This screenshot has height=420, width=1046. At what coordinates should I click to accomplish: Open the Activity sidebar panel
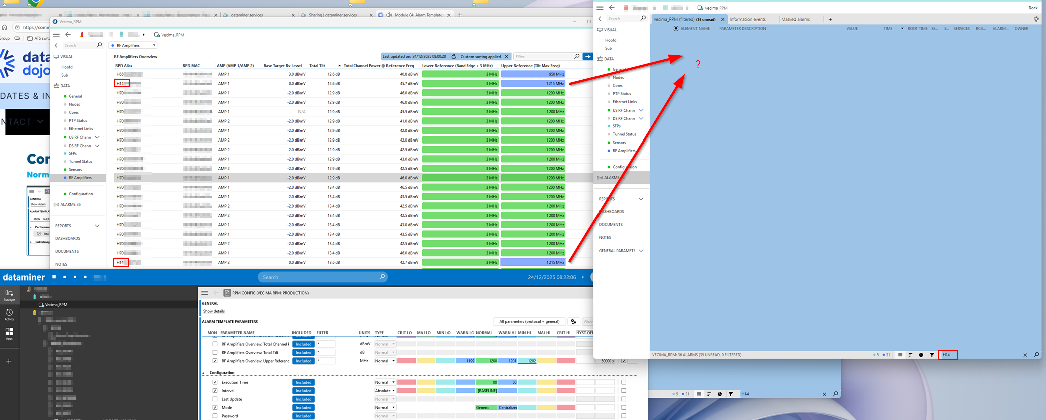tap(9, 314)
